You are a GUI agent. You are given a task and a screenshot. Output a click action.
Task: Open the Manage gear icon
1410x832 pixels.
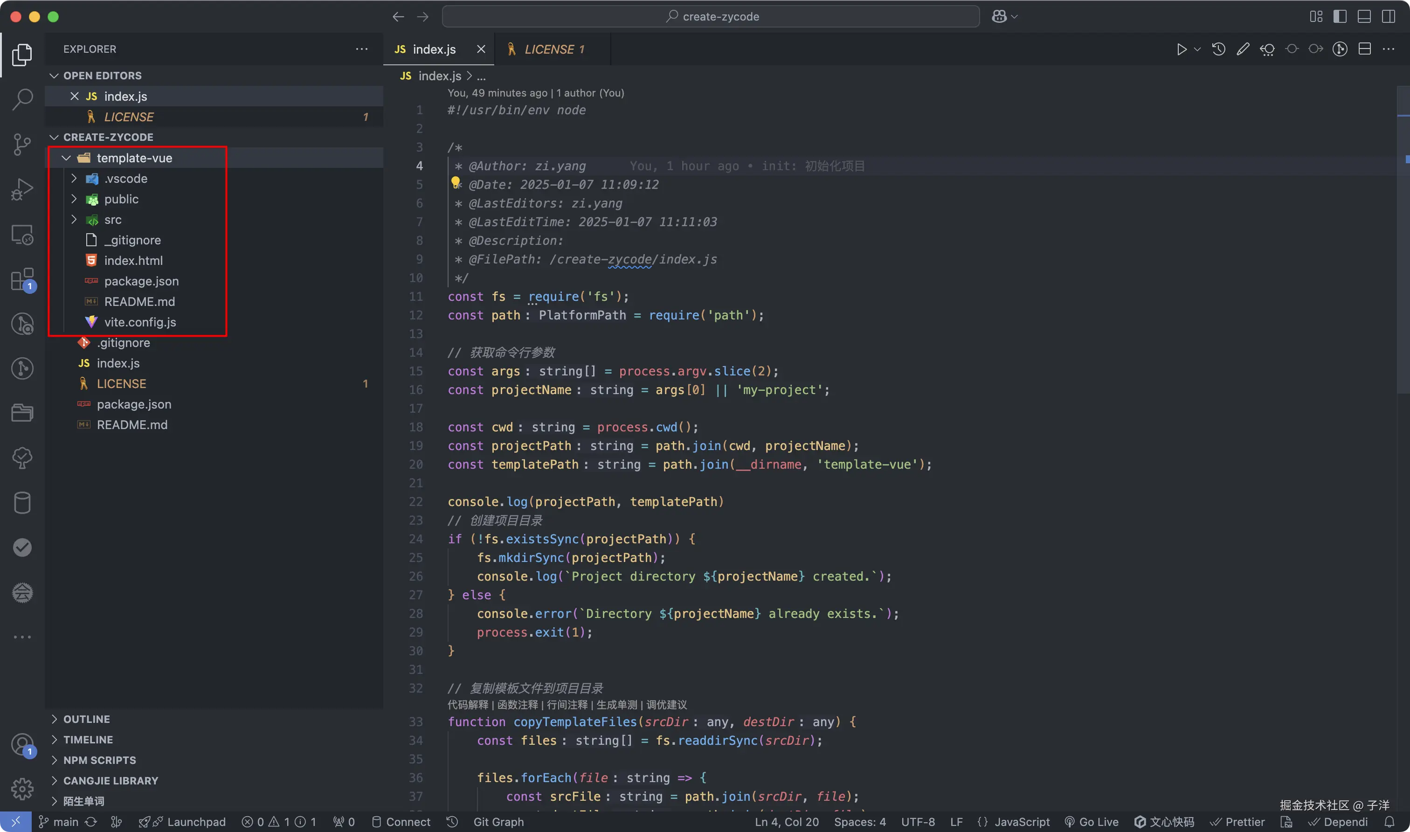point(22,789)
